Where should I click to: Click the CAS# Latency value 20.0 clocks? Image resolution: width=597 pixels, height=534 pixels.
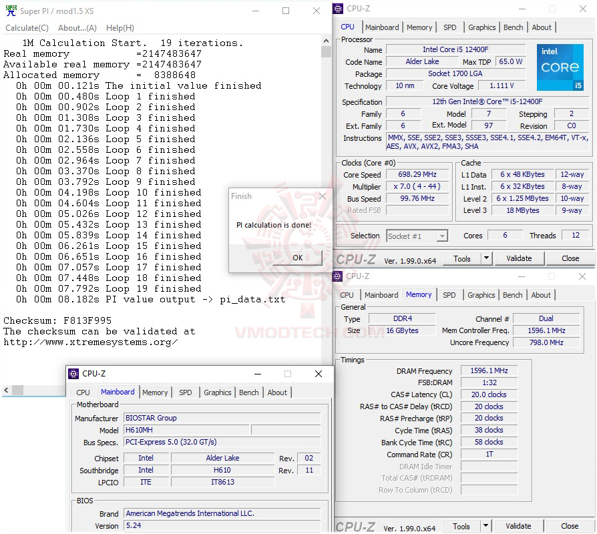click(x=489, y=394)
